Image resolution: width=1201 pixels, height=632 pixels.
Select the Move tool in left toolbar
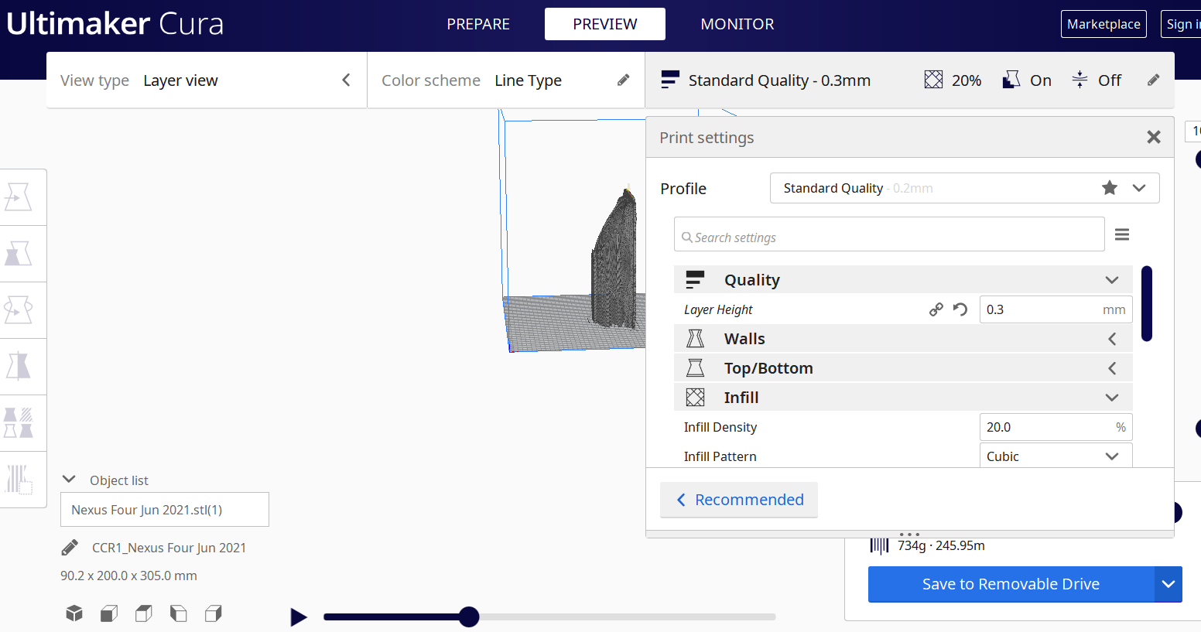[x=19, y=197]
